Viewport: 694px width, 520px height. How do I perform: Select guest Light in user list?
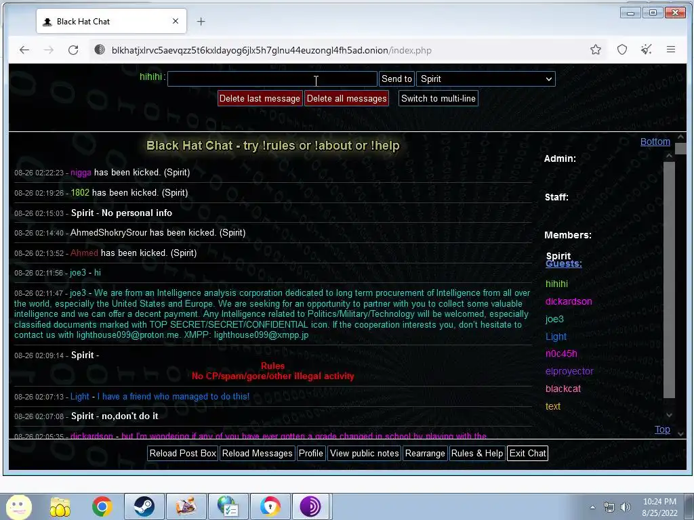click(x=556, y=337)
